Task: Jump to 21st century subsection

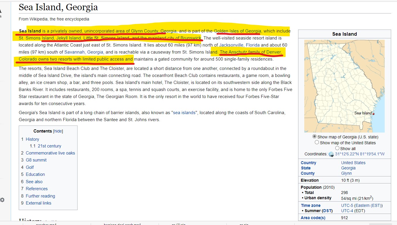Action: pyautogui.click(x=49, y=146)
